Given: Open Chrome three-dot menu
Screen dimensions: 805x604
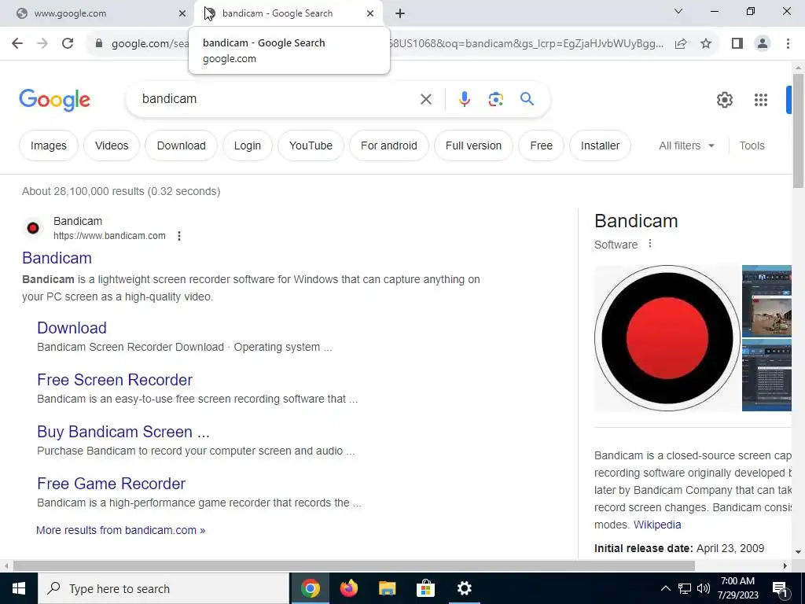Looking at the screenshot, I should 788,43.
